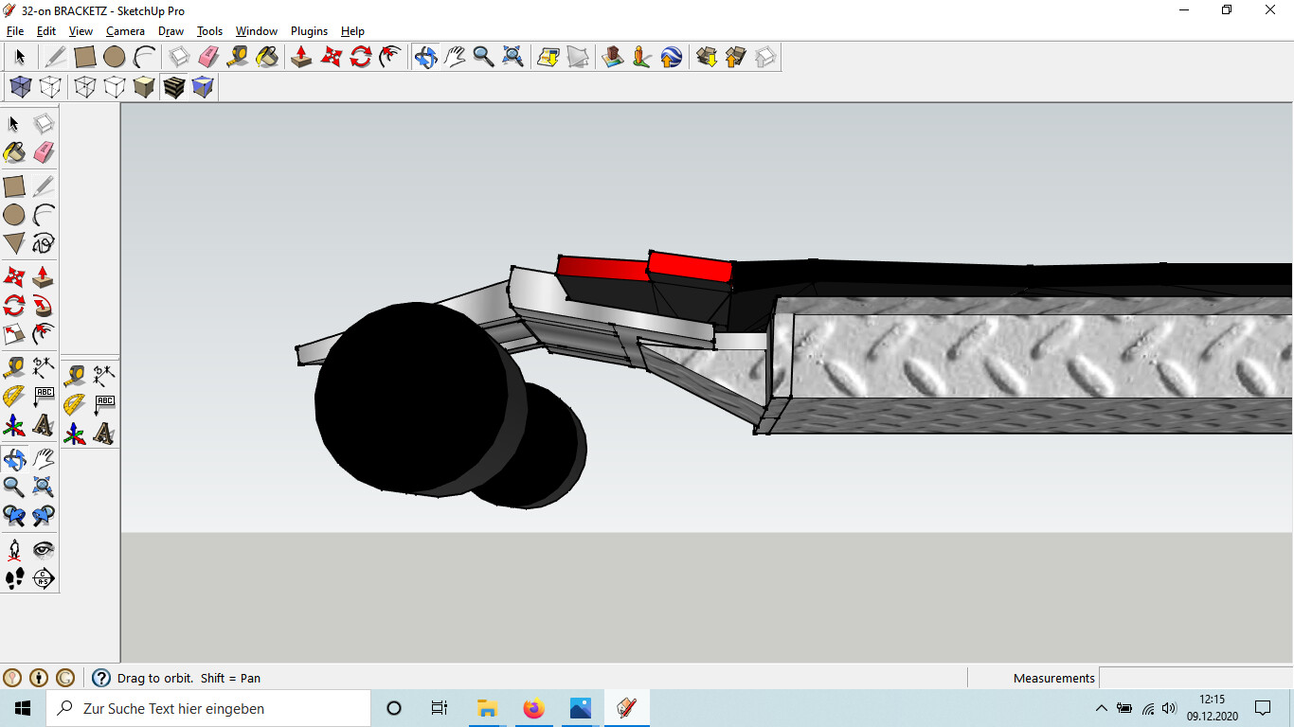
Task: Click the Share Model toolbar icon
Action: (736, 58)
